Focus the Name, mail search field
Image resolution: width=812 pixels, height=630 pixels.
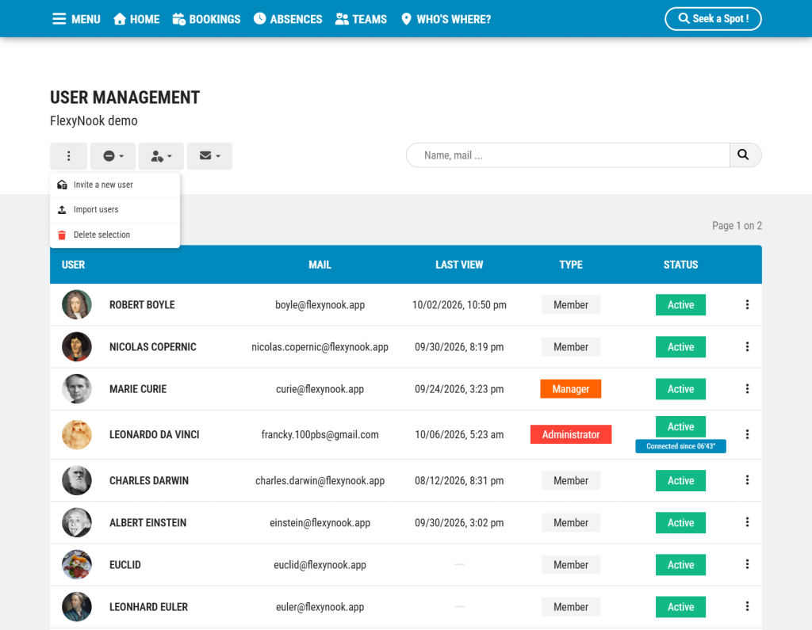tap(568, 155)
